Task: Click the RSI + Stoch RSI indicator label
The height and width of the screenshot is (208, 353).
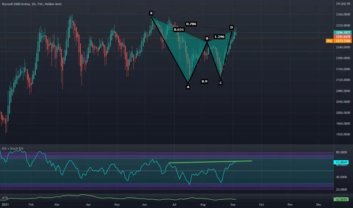Action: [x=12, y=149]
